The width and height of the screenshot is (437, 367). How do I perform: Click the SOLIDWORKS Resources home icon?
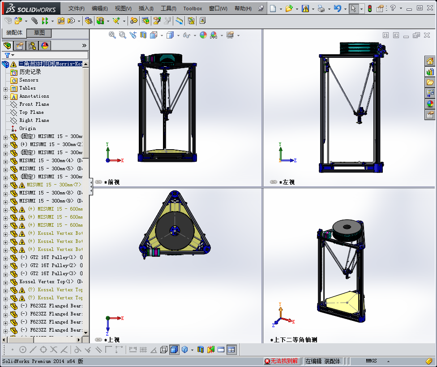coord(430,60)
